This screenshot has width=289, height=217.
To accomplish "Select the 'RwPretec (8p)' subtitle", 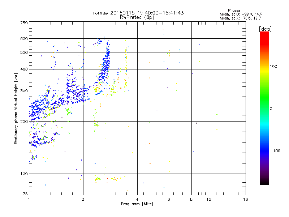I will coord(137,17).
